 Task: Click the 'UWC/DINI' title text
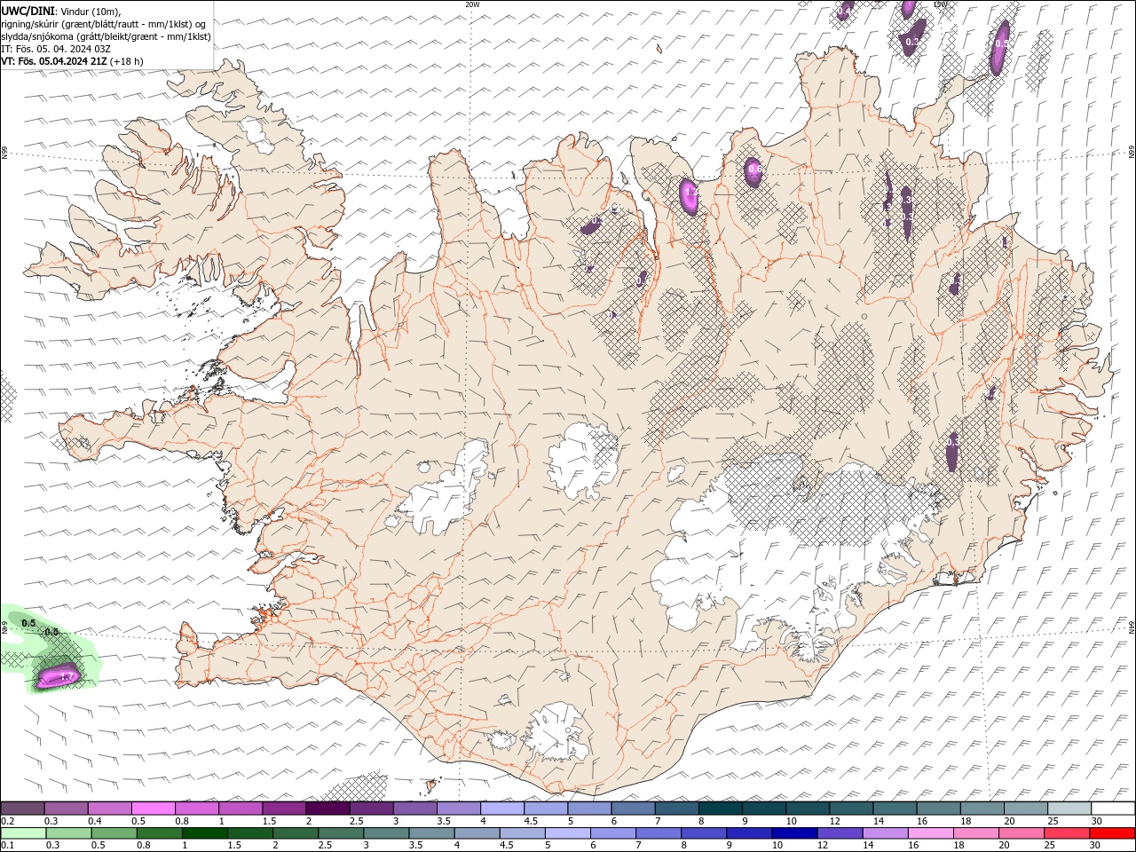click(x=28, y=11)
